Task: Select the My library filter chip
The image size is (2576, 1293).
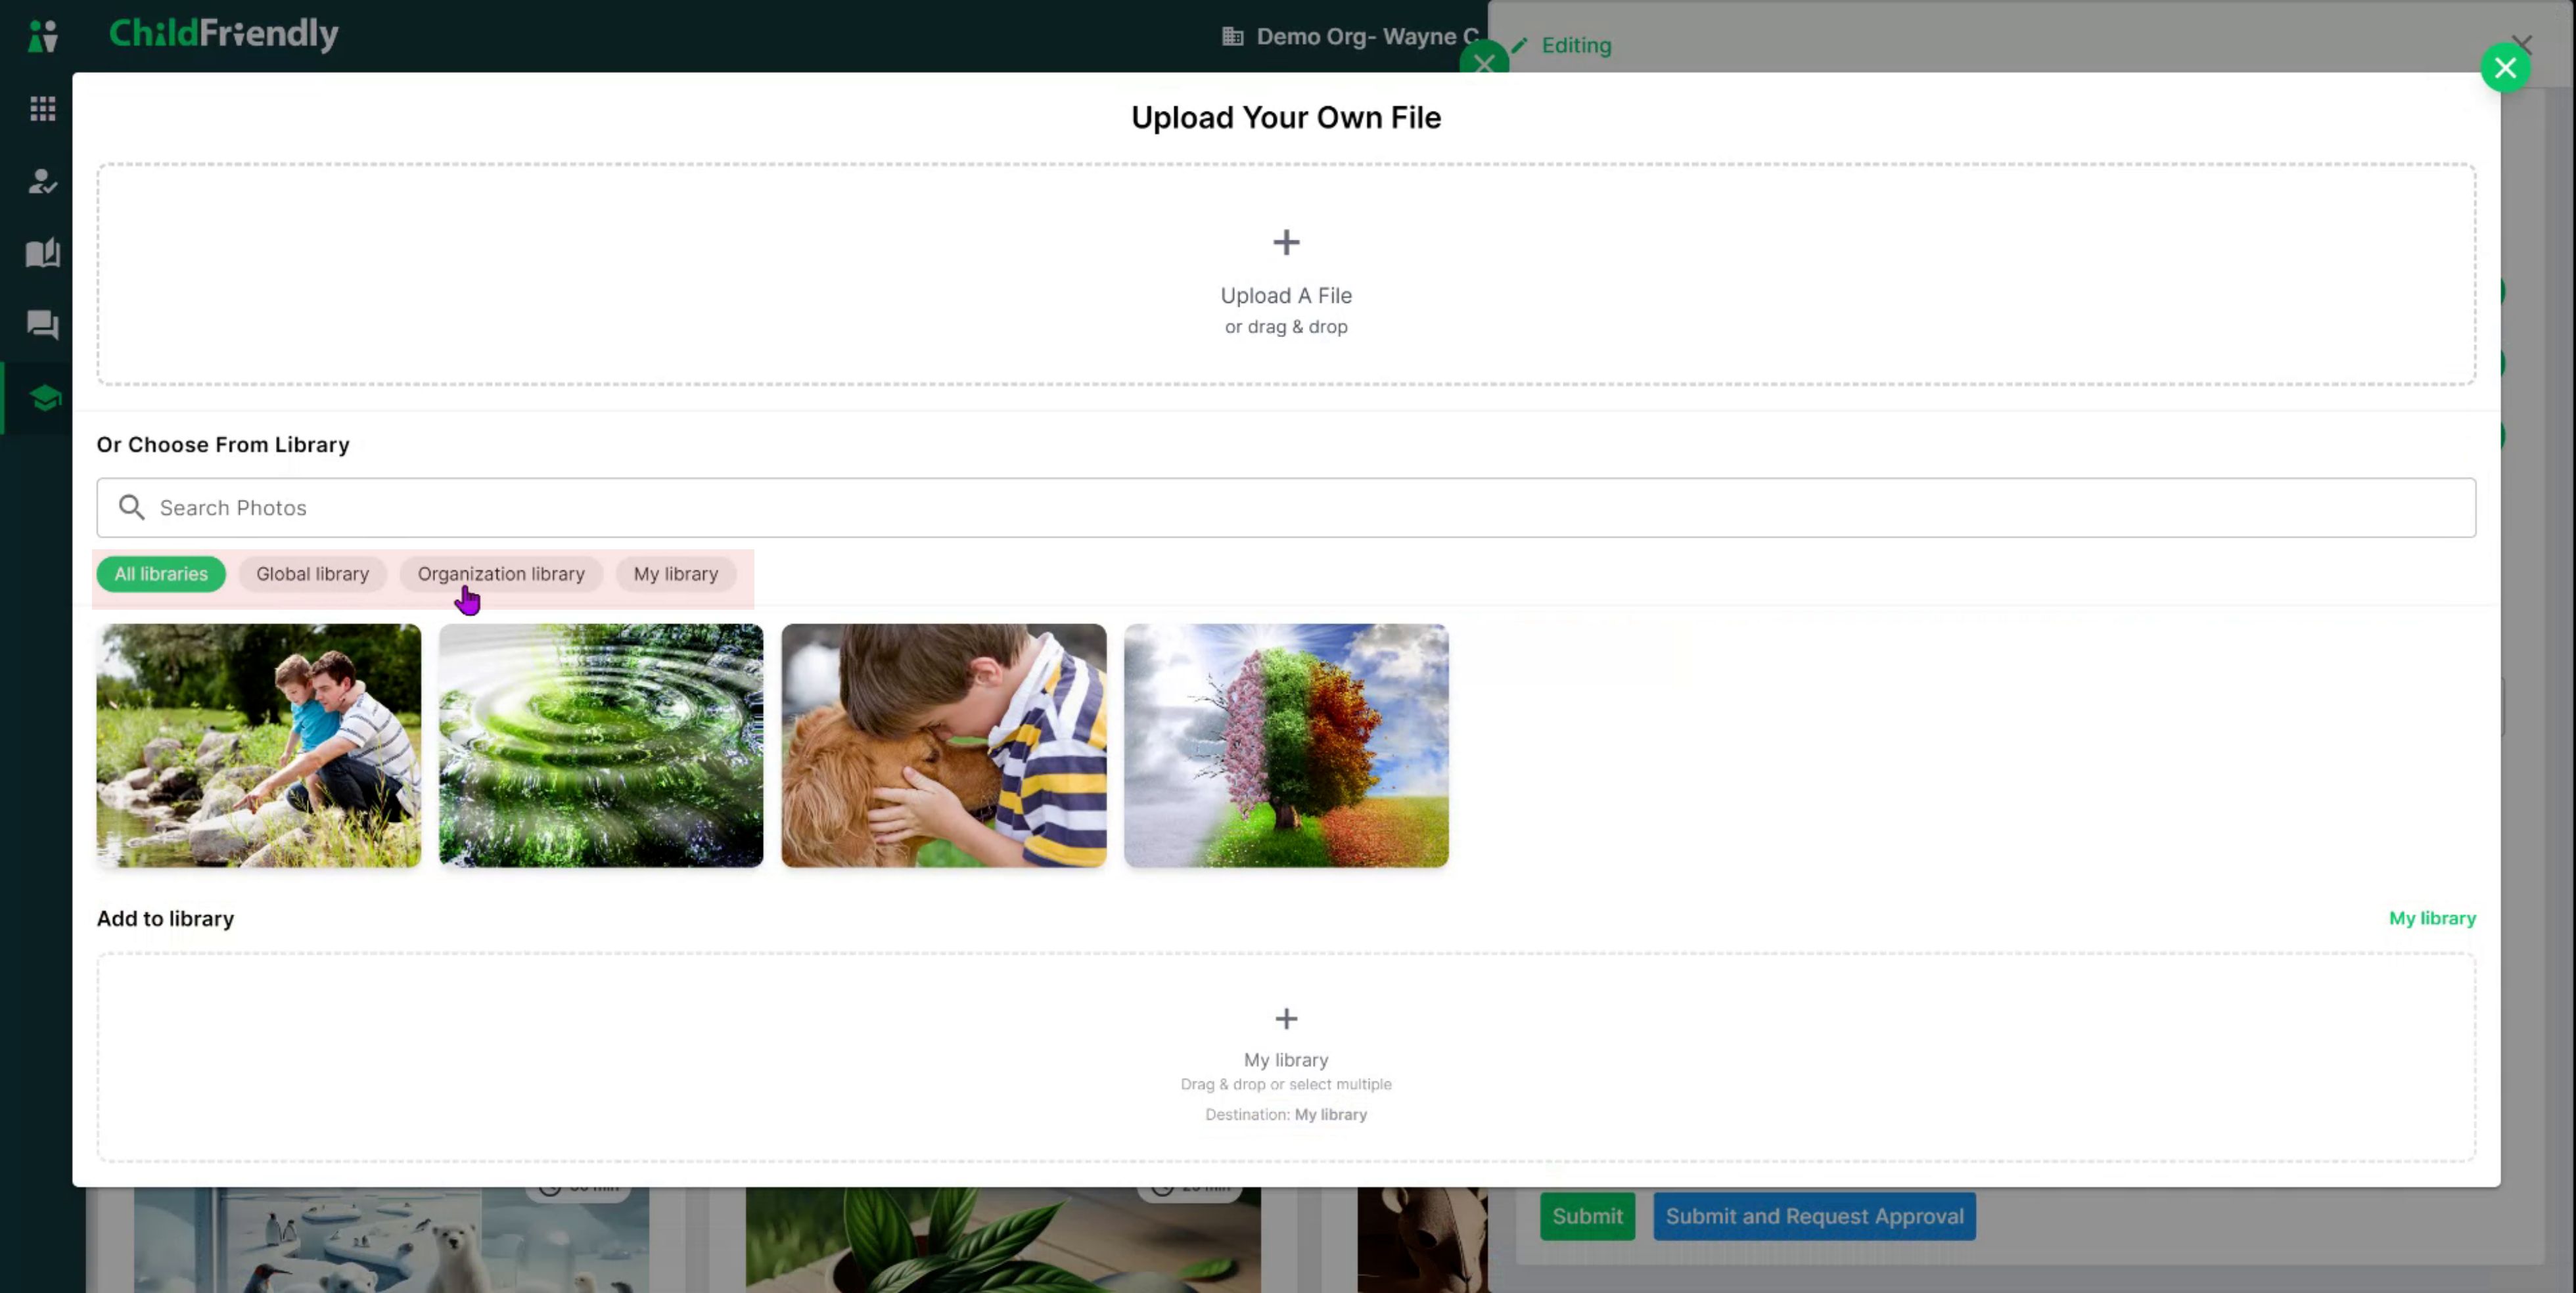Action: 676,574
